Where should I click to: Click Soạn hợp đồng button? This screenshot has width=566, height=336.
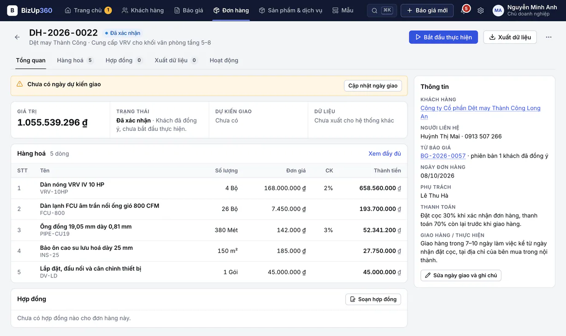click(x=373, y=299)
